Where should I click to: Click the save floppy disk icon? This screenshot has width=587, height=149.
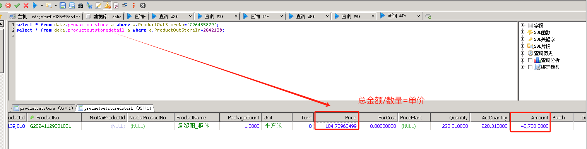pyautogui.click(x=63, y=5)
